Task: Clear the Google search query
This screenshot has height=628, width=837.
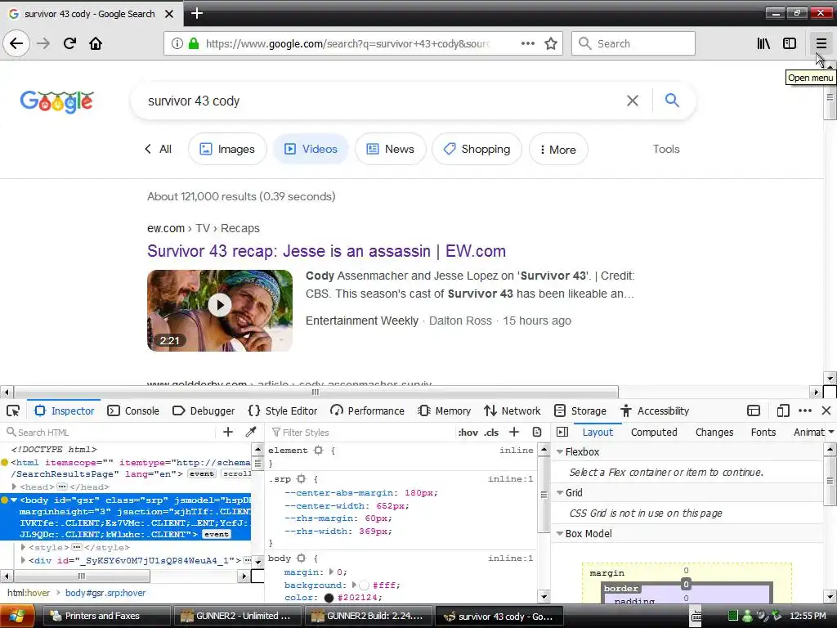Action: point(633,101)
